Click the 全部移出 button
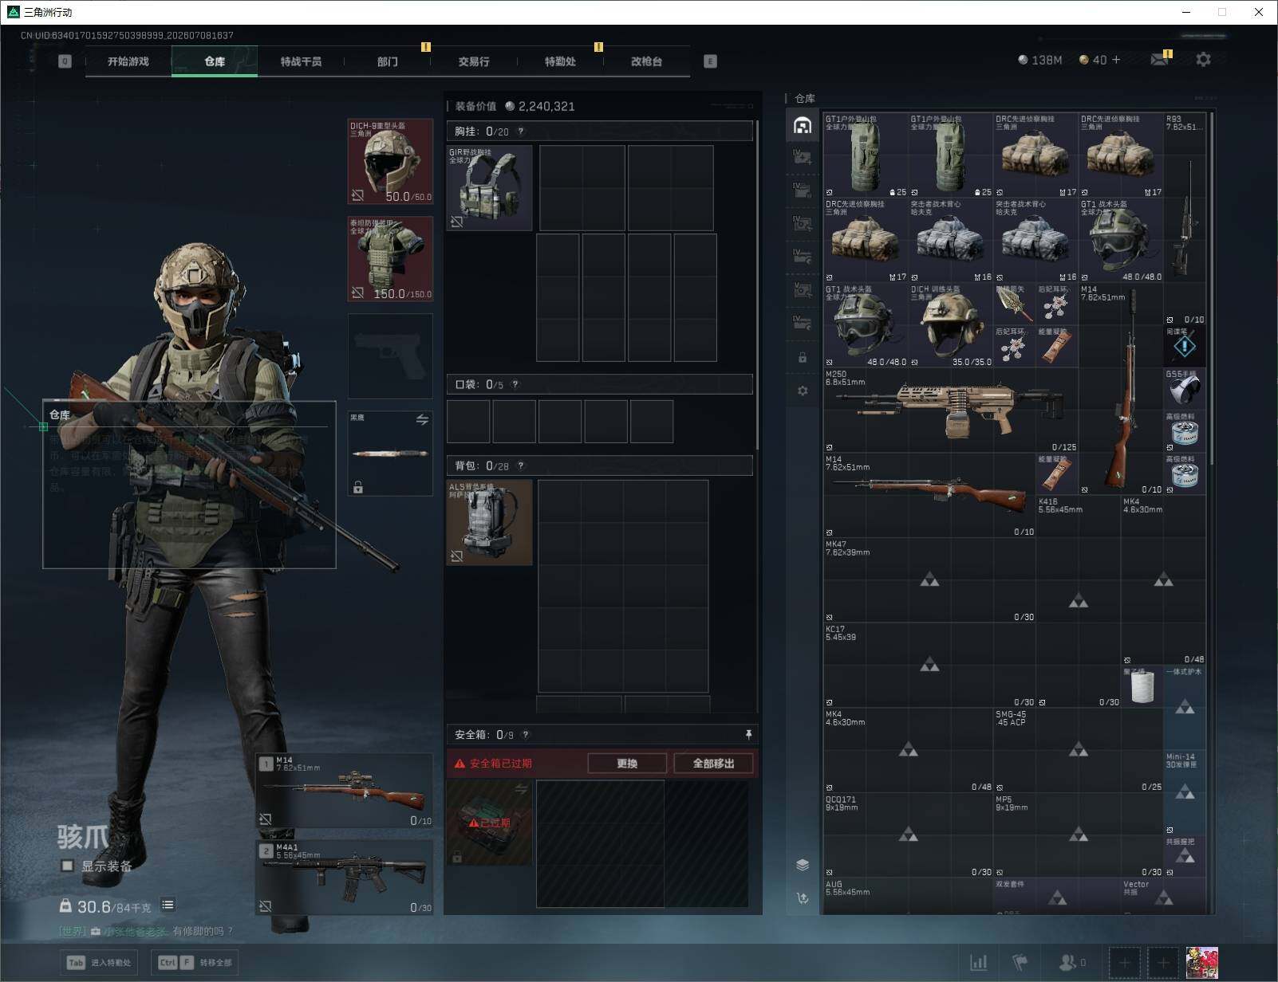1278x982 pixels. click(x=713, y=764)
